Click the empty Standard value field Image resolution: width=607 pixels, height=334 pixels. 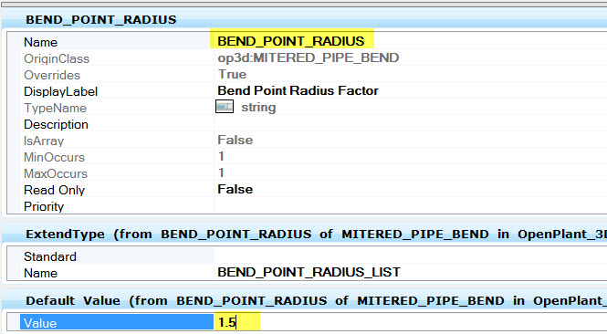pyautogui.click(x=411, y=256)
